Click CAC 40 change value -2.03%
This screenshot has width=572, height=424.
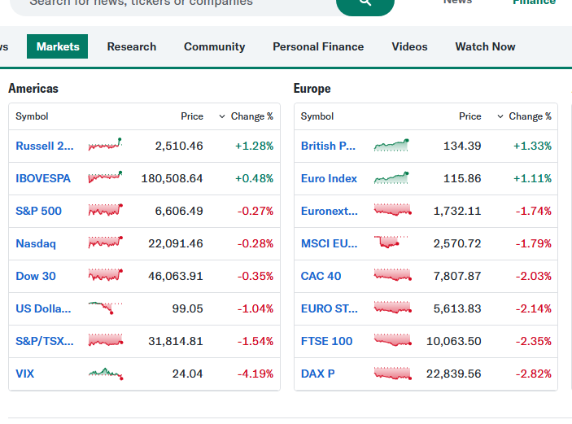pos(533,276)
